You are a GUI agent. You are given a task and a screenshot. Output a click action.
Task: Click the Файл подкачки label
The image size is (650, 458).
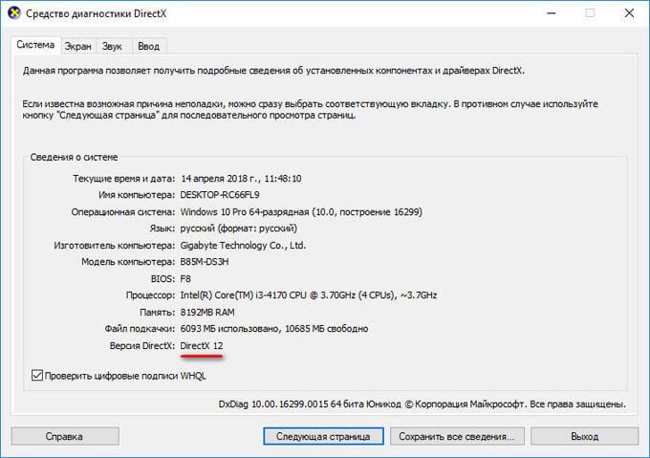coord(140,329)
